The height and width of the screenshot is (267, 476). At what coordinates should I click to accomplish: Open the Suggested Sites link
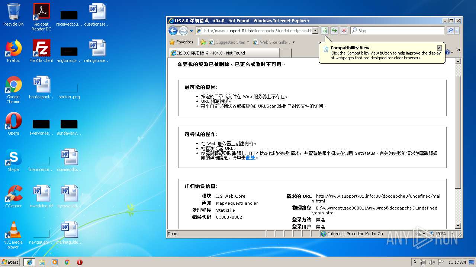click(229, 42)
